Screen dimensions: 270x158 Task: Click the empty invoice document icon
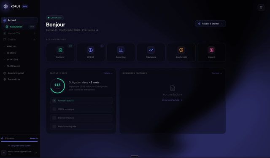coord(173,88)
